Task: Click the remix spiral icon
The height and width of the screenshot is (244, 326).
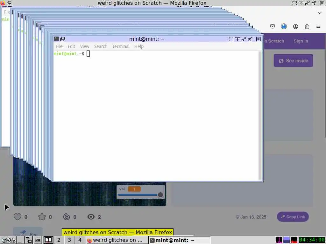Action: pyautogui.click(x=67, y=217)
